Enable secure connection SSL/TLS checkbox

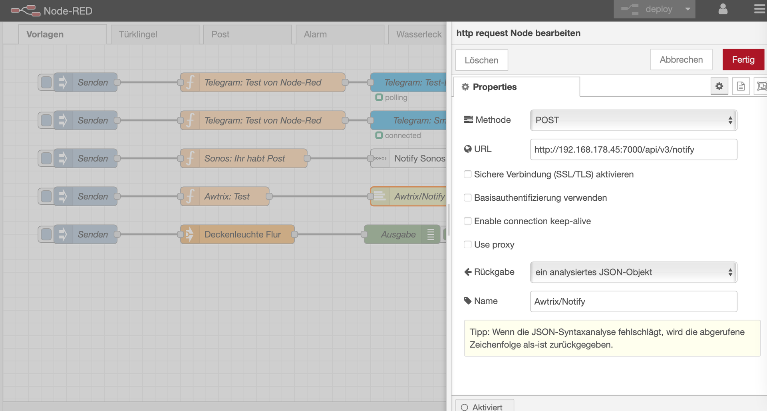(467, 174)
